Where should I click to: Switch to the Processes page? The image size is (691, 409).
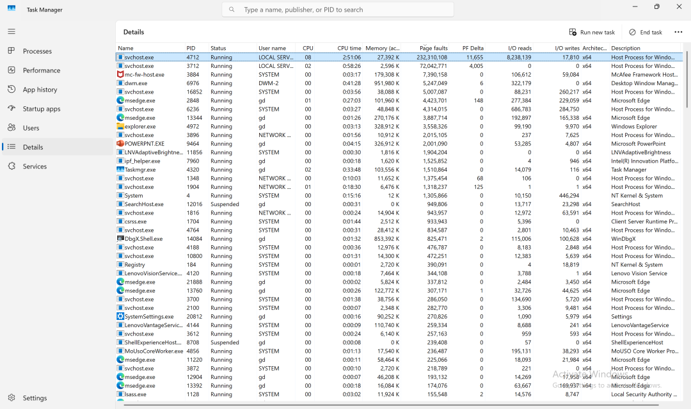58,51
